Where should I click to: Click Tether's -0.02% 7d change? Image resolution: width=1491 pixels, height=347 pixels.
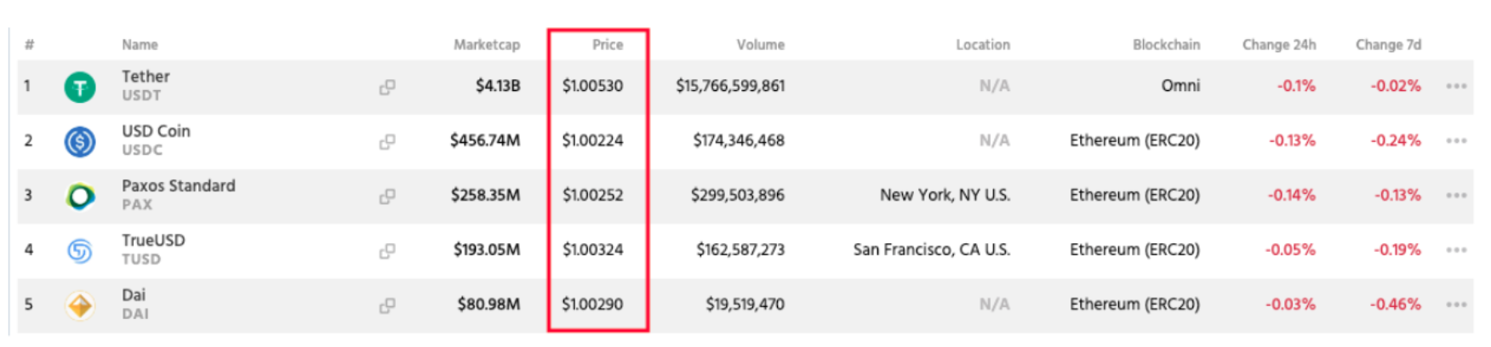pos(1396,86)
